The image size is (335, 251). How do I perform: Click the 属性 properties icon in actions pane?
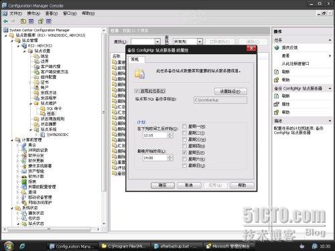[277, 104]
